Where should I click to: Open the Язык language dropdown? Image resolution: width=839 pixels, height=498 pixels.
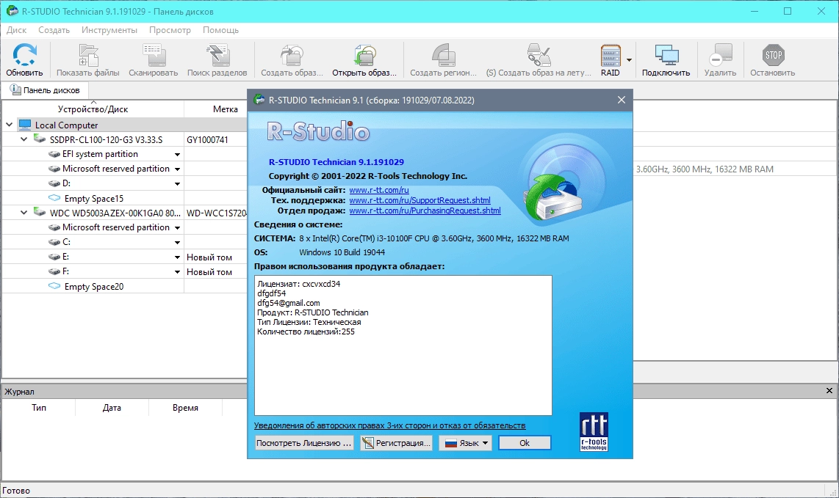coord(466,443)
